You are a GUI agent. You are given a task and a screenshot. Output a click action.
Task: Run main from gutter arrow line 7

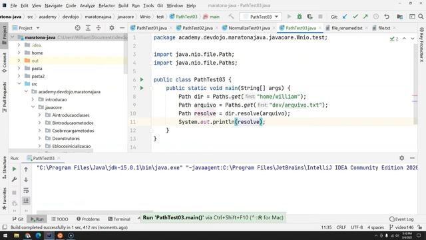(x=142, y=88)
